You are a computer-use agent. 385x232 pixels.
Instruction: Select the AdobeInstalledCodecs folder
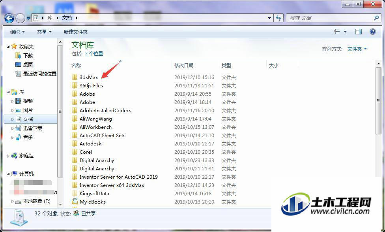click(105, 110)
